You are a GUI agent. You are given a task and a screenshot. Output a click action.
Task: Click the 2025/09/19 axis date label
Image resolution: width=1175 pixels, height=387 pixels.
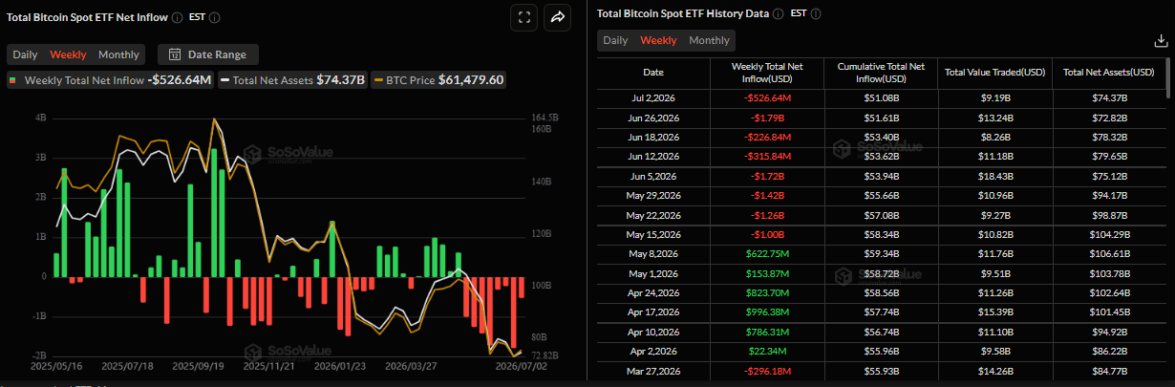[x=200, y=366]
